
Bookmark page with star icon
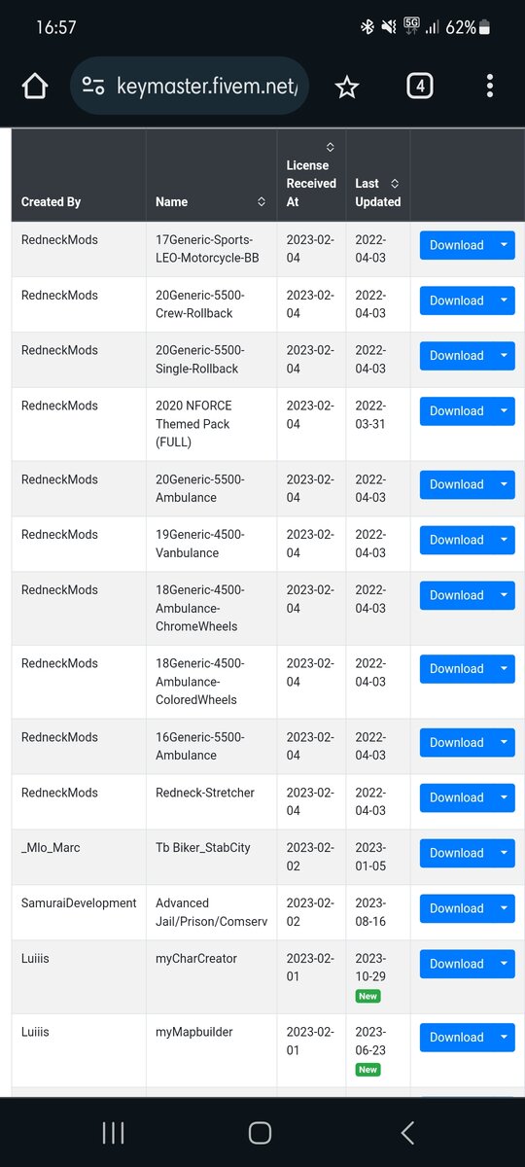tap(346, 88)
